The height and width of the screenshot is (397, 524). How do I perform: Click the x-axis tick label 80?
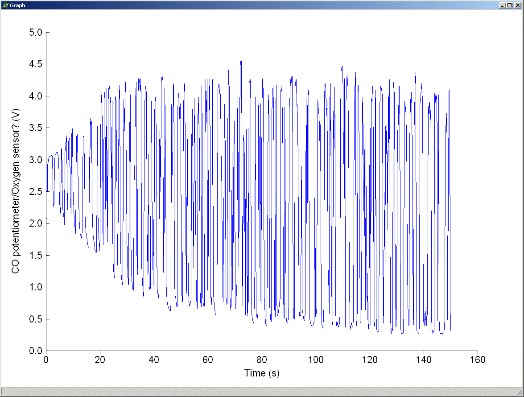click(262, 360)
